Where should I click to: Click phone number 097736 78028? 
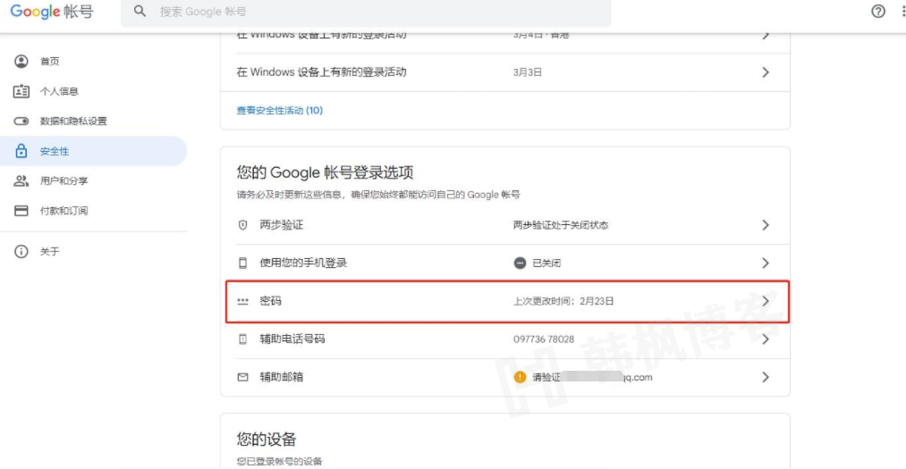[544, 339]
